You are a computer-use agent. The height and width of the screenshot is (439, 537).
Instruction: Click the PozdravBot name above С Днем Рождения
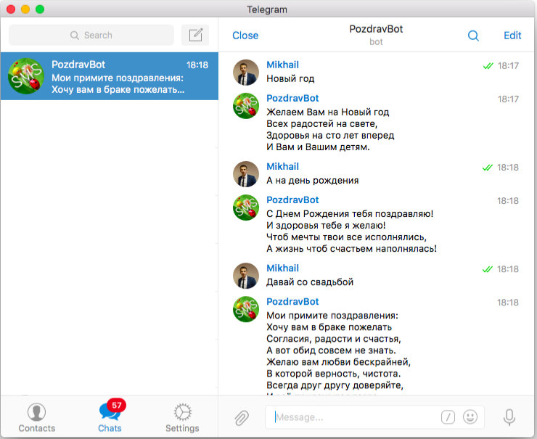point(292,200)
